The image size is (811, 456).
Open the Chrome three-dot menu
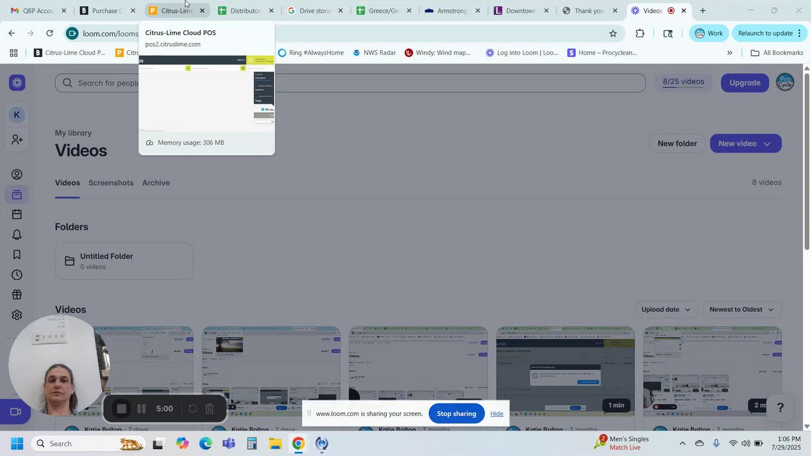point(800,34)
